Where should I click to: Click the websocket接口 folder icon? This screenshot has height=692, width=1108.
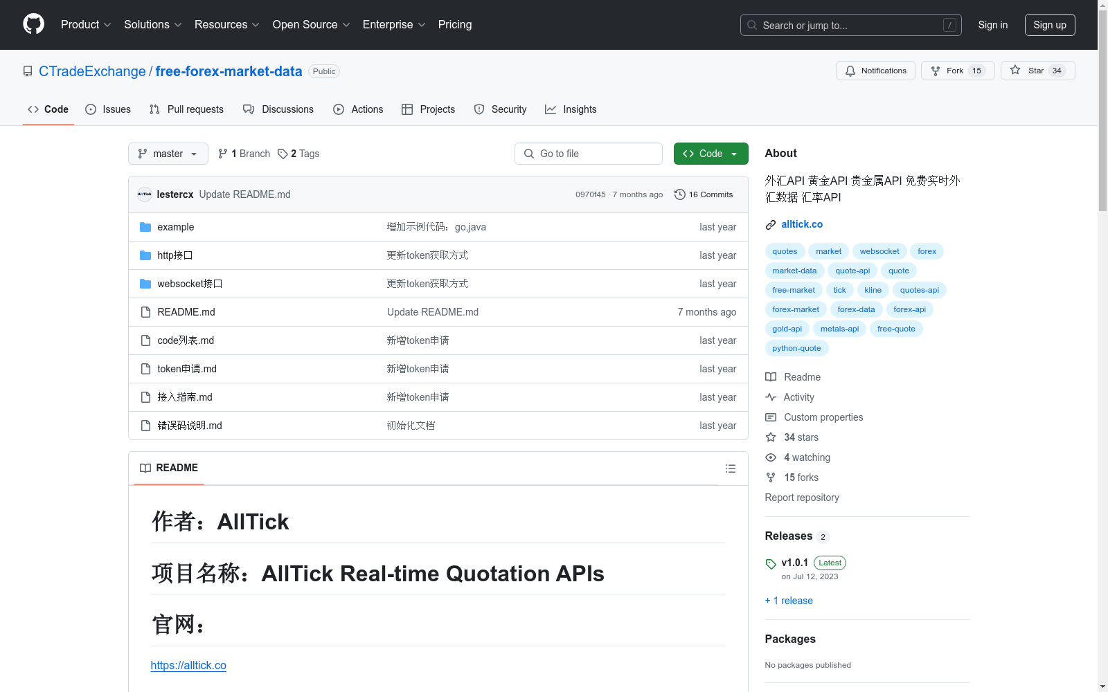(145, 284)
